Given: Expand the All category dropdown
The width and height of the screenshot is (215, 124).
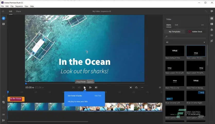Looking at the screenshot, I should coord(185,42).
